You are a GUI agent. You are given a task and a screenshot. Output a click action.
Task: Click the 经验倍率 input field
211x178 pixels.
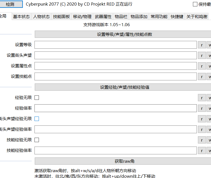click(115, 108)
